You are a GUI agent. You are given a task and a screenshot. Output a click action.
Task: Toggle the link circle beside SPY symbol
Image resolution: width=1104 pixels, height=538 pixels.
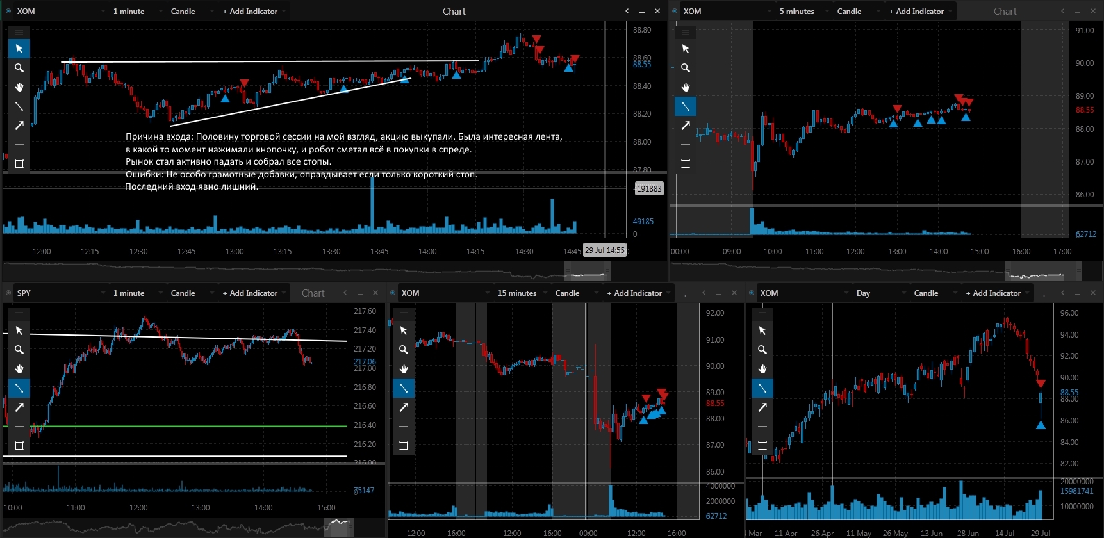click(8, 293)
